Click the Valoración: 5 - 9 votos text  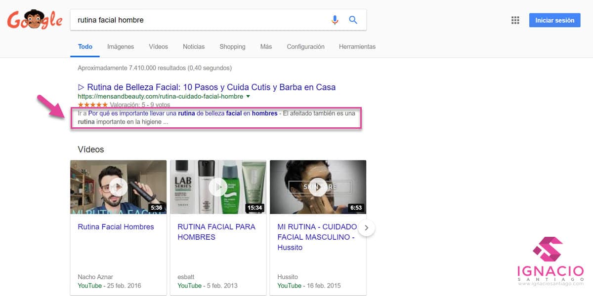click(x=139, y=105)
